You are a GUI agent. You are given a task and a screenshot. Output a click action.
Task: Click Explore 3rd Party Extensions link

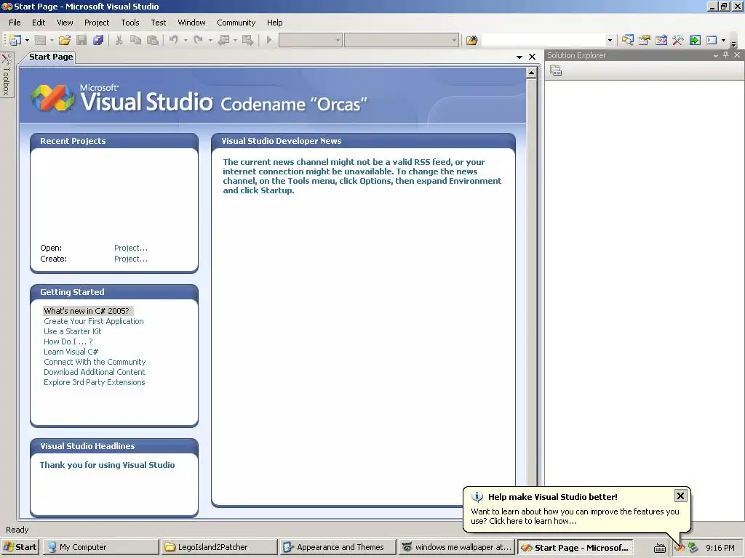point(94,382)
